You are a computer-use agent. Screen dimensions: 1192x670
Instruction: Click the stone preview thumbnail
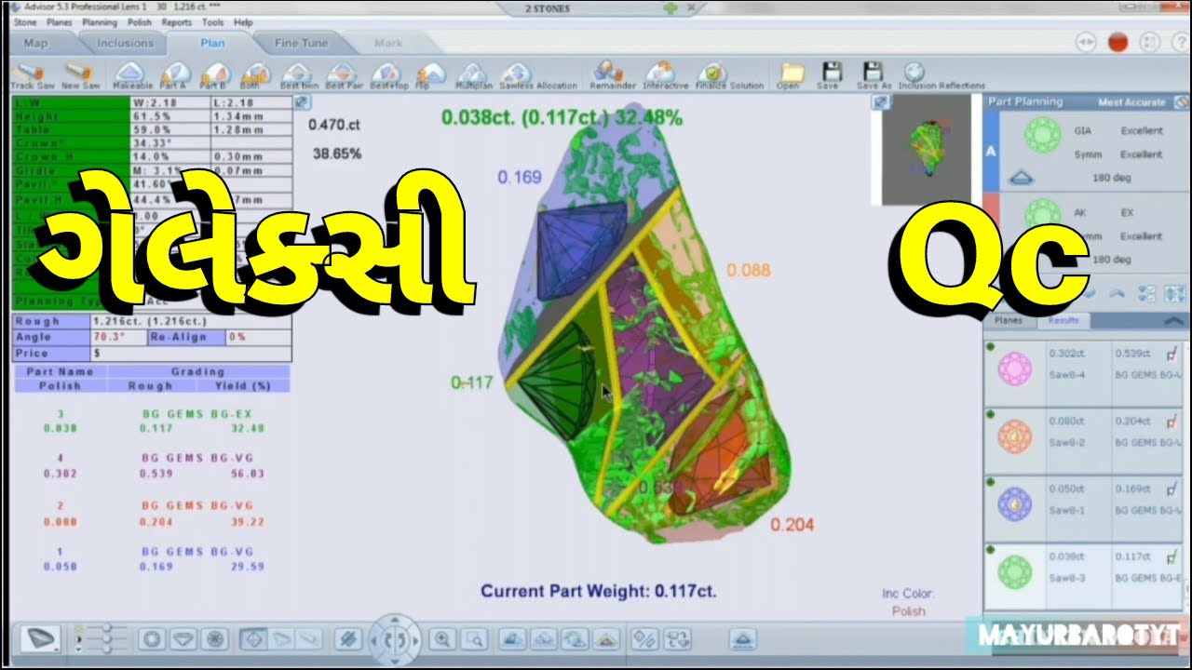tap(925, 149)
